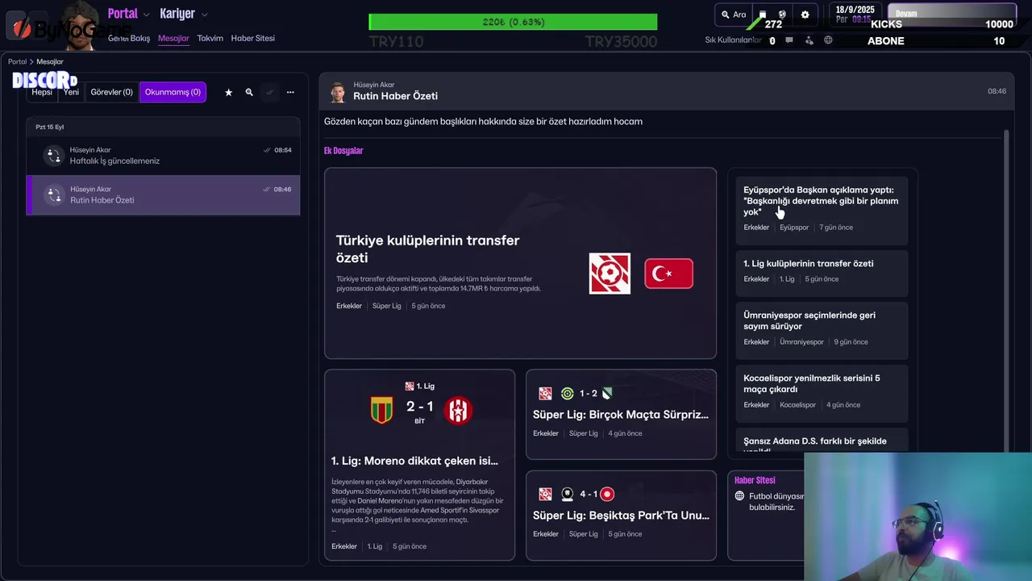Click the 08:46 timestamp in message header
1032x581 pixels.
point(997,91)
